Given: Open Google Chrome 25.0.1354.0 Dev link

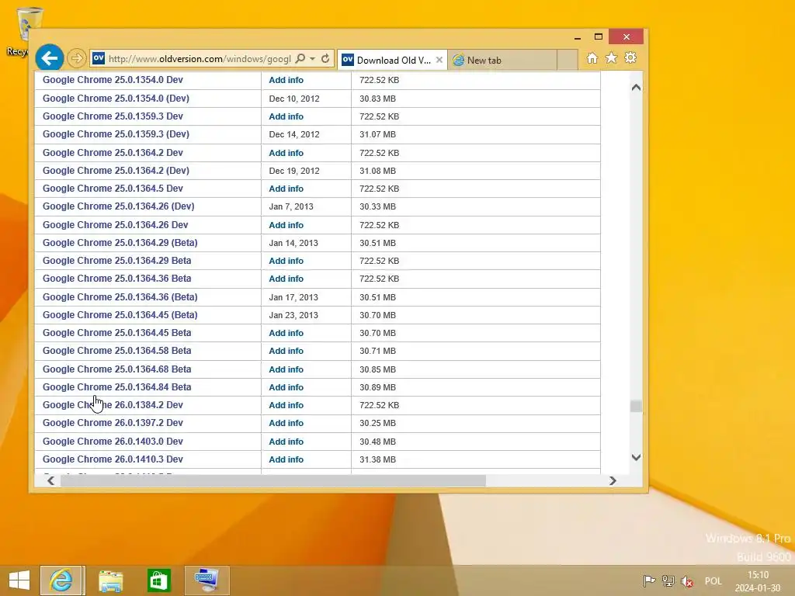Looking at the screenshot, I should (113, 80).
